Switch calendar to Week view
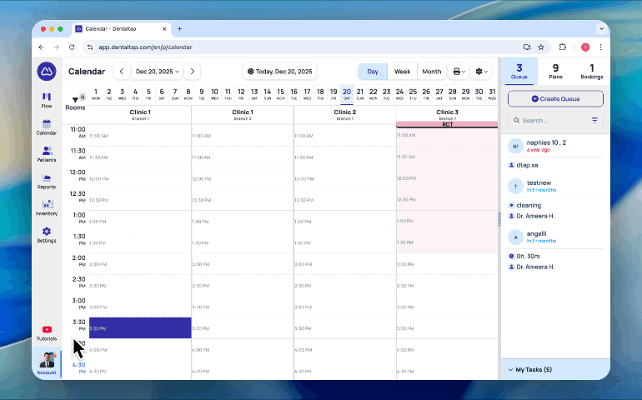This screenshot has width=642, height=400. pos(402,72)
